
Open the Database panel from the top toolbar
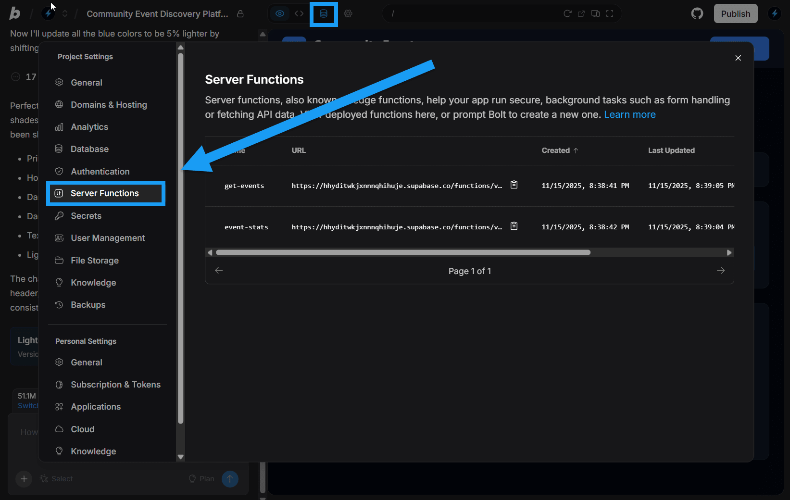323,13
